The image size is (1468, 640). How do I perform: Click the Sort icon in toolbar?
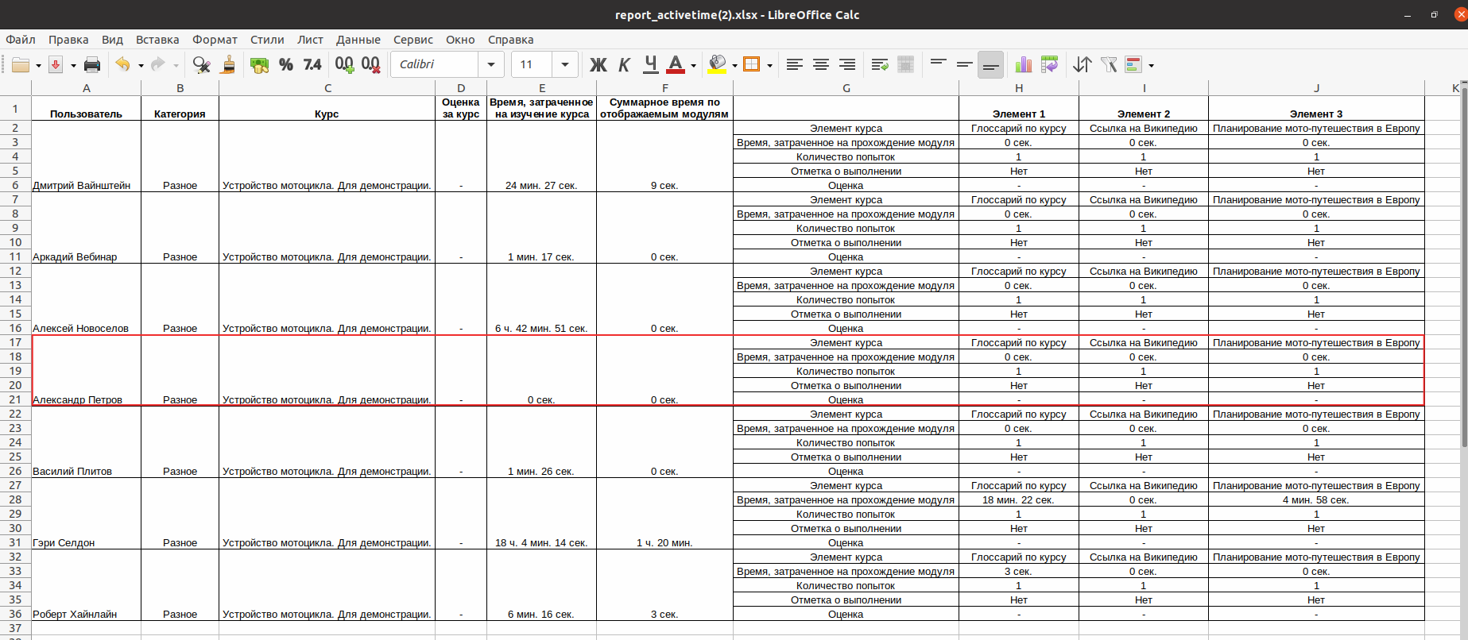coord(1082,64)
